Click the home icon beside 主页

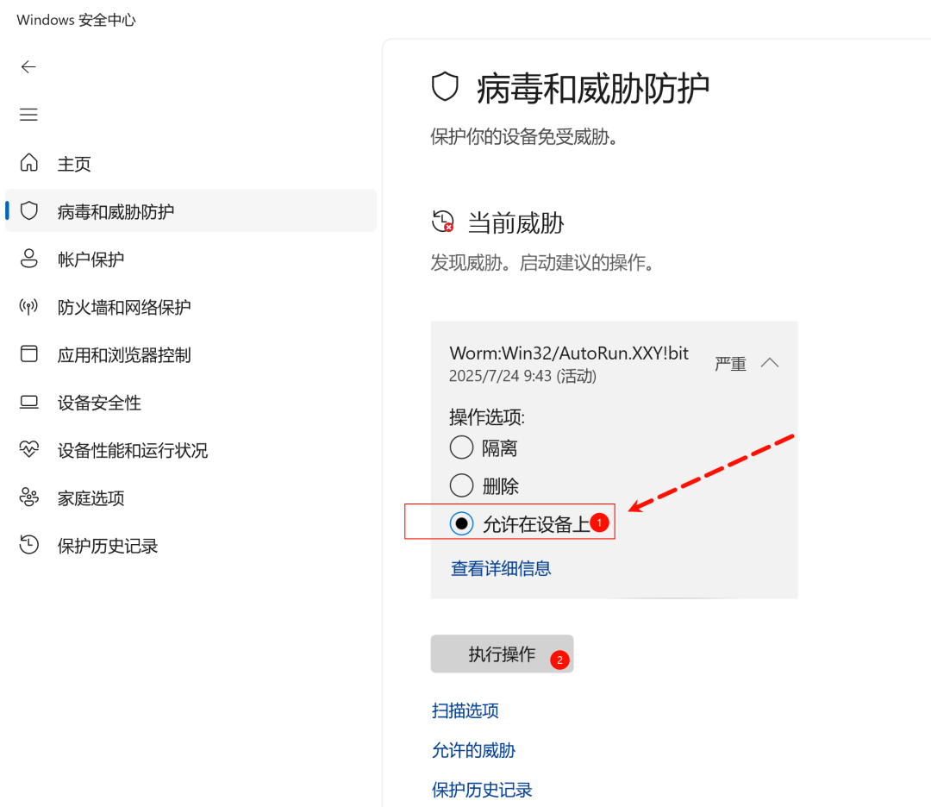(x=29, y=162)
